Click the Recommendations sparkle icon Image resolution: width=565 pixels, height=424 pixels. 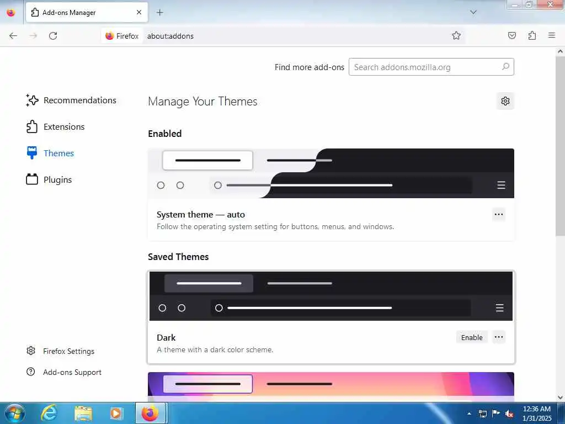(32, 100)
